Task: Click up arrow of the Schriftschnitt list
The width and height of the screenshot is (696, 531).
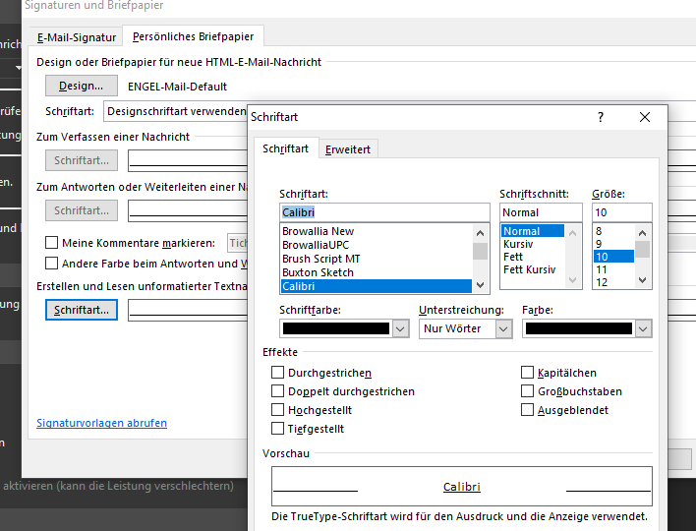Action: click(572, 233)
